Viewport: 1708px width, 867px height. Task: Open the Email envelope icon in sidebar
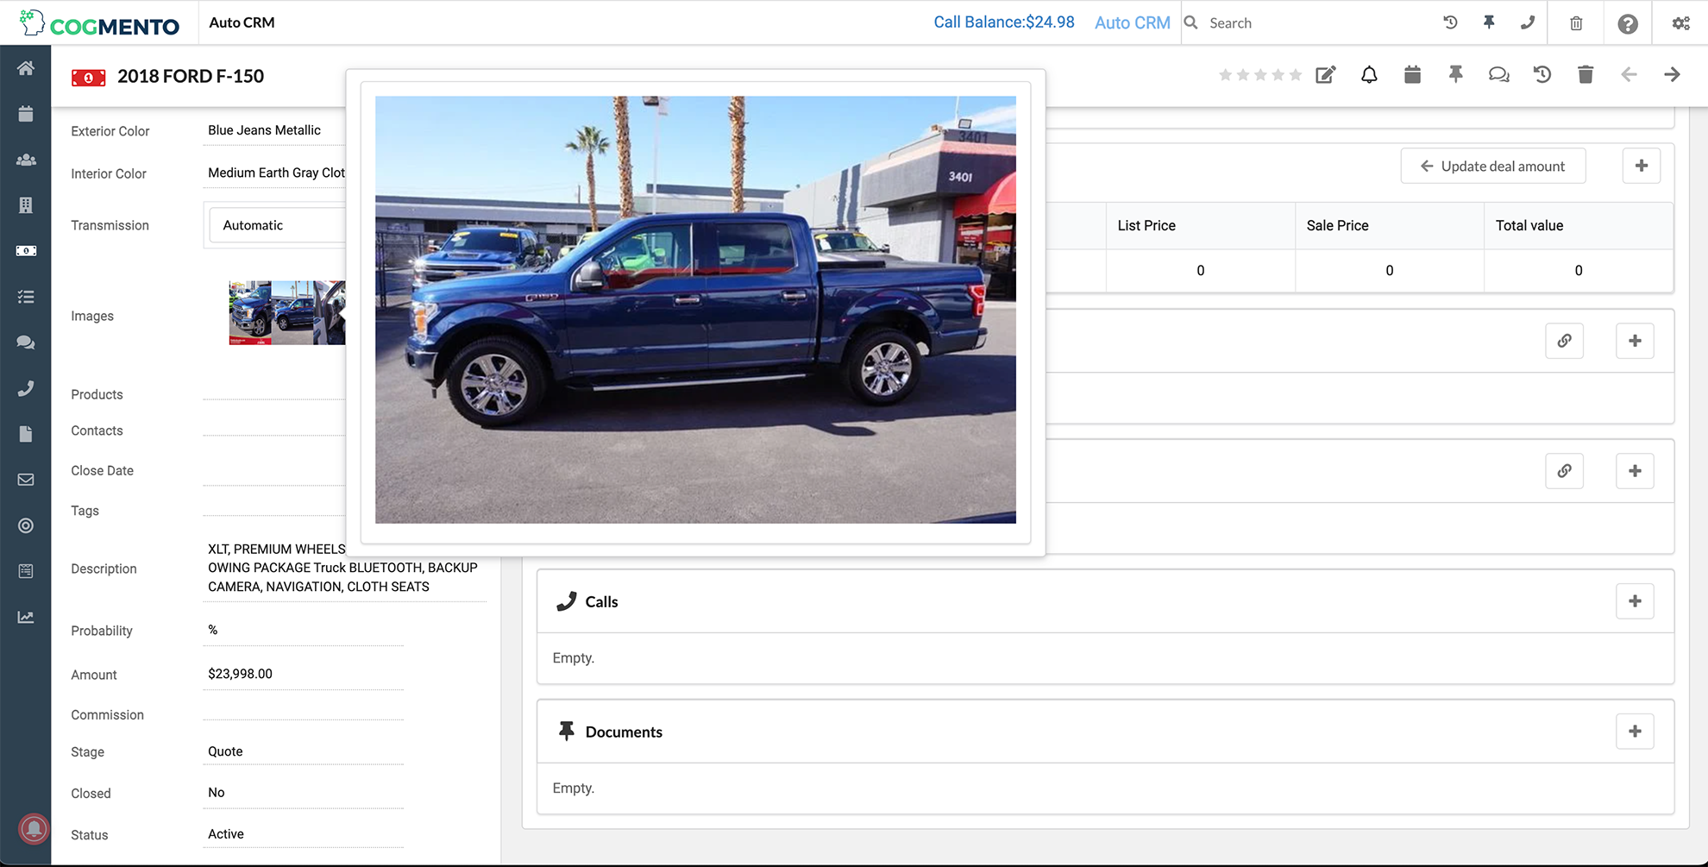pos(25,480)
